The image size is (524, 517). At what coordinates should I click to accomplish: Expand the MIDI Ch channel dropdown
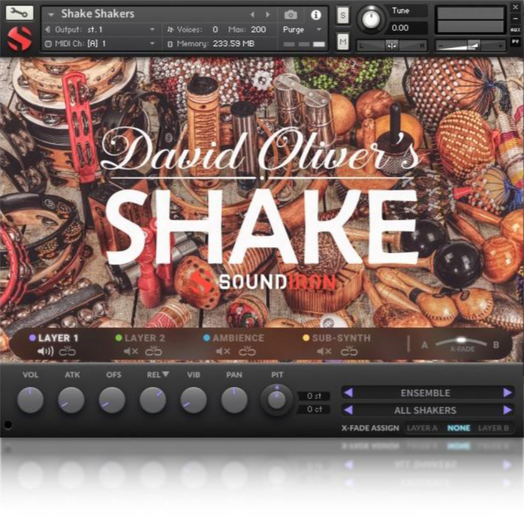(x=152, y=43)
